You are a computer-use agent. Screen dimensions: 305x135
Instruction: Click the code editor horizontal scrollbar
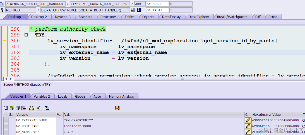click(159, 79)
